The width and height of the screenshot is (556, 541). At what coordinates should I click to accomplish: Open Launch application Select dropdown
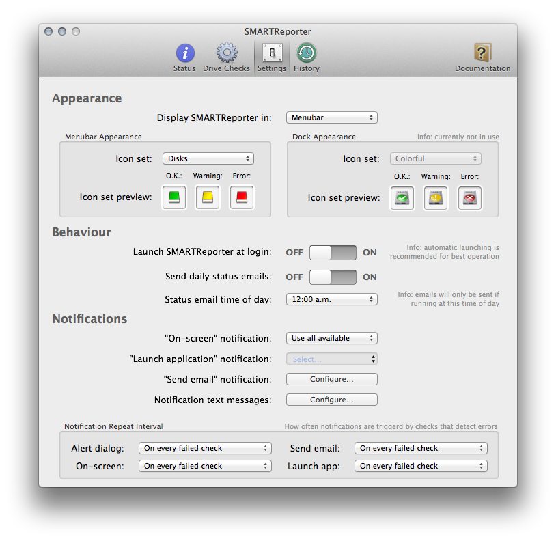click(332, 359)
